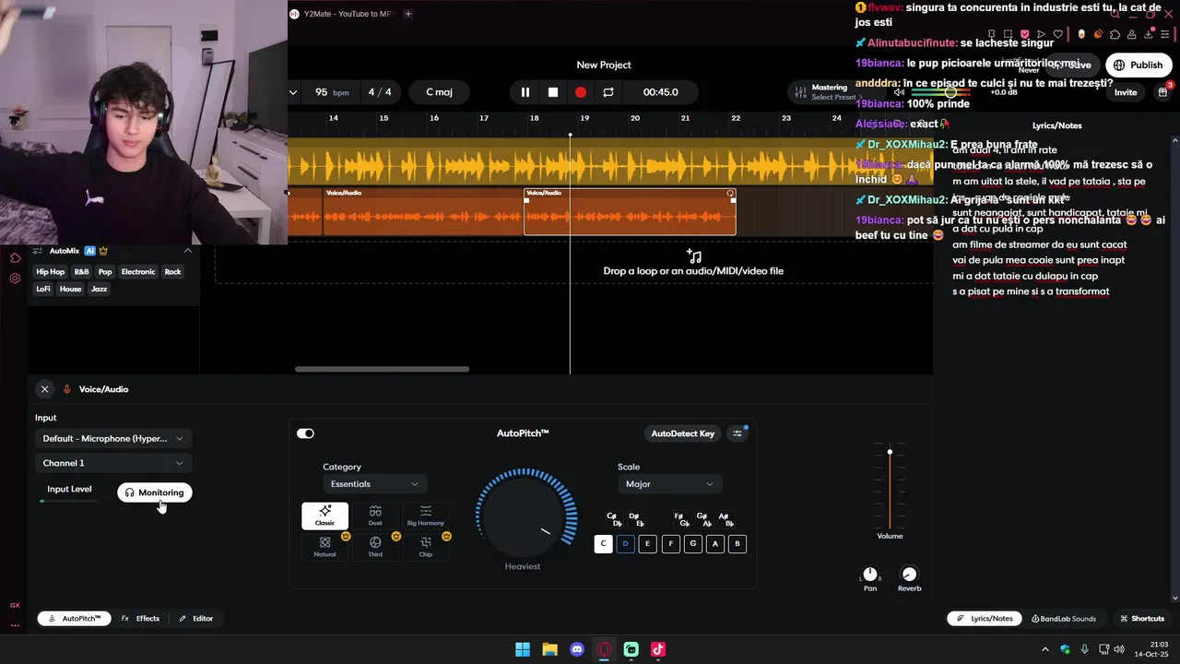Select the Classic AutoPitch effect
This screenshot has height=664, width=1180.
pyautogui.click(x=324, y=516)
